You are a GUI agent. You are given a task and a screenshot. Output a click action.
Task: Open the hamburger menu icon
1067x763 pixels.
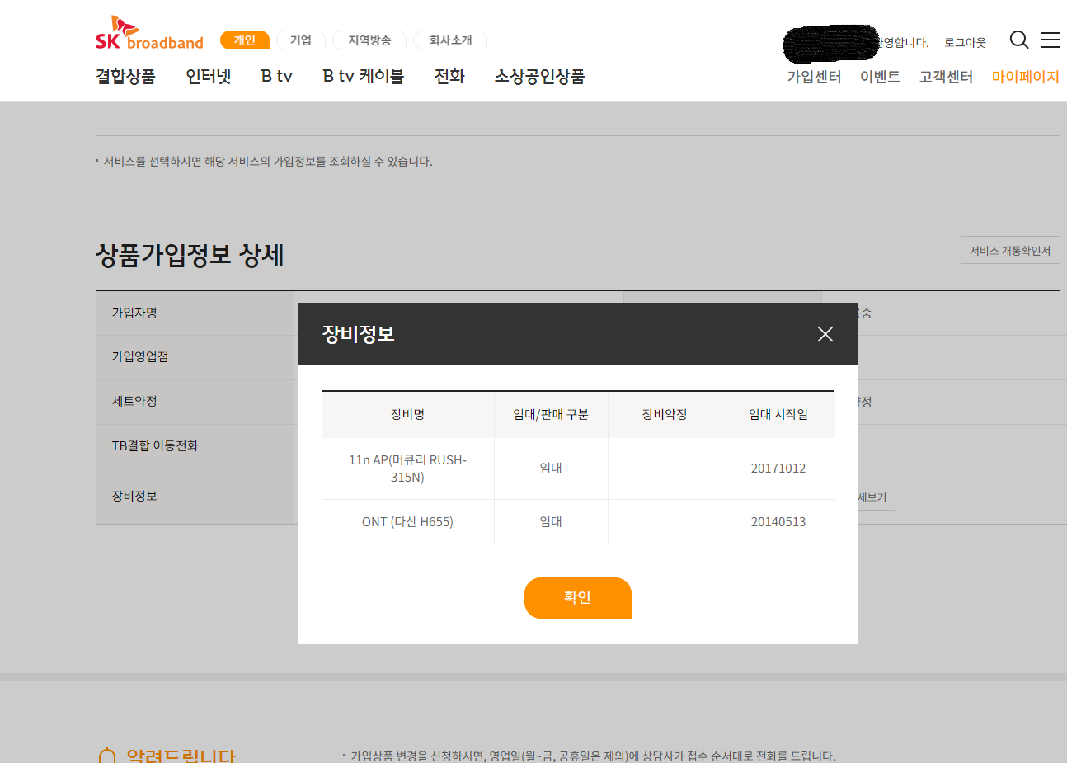click(1050, 40)
